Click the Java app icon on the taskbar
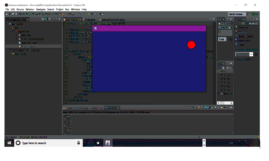 [108, 143]
